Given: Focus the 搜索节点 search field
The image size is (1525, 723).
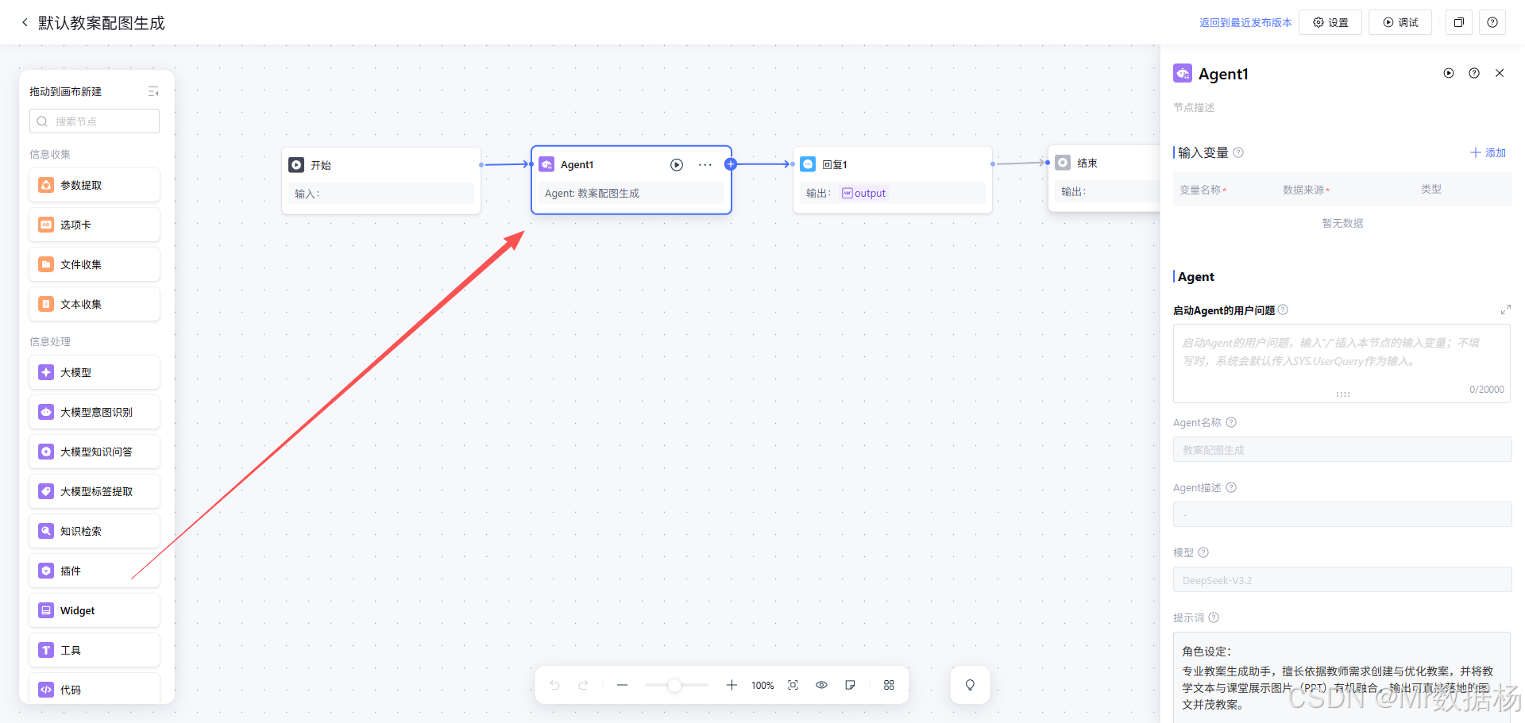Looking at the screenshot, I should [x=95, y=121].
